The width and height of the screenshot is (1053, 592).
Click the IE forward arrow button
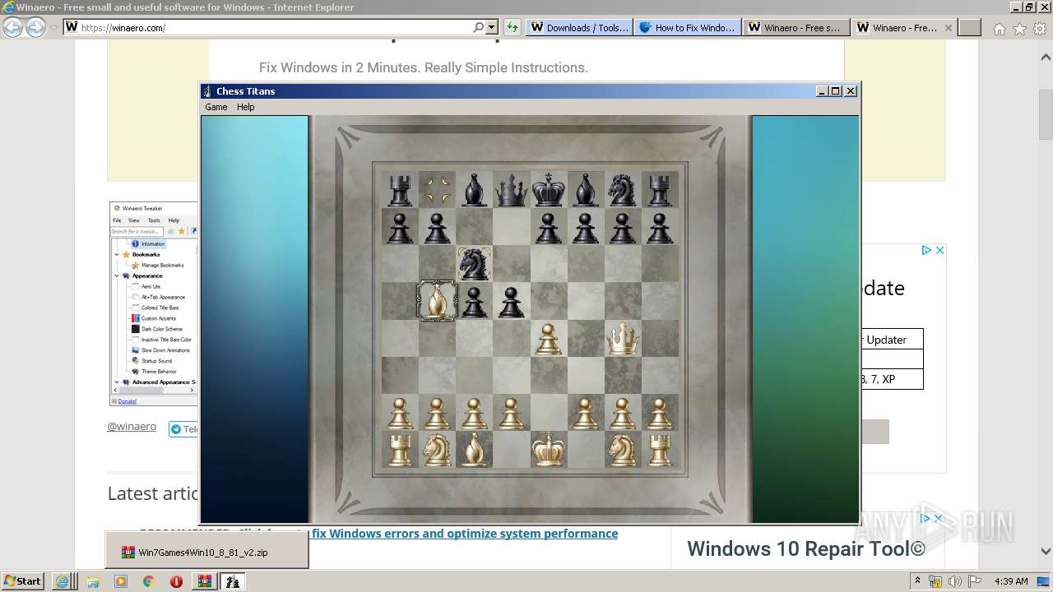coord(35,27)
